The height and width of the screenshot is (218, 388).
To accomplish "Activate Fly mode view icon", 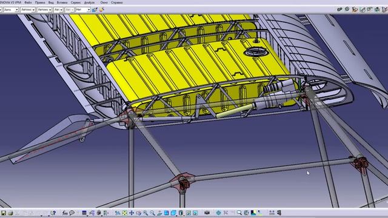I will [118, 213].
